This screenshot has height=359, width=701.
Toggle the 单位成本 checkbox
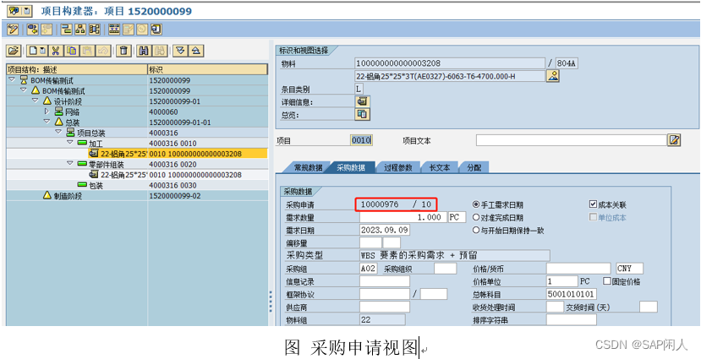594,217
